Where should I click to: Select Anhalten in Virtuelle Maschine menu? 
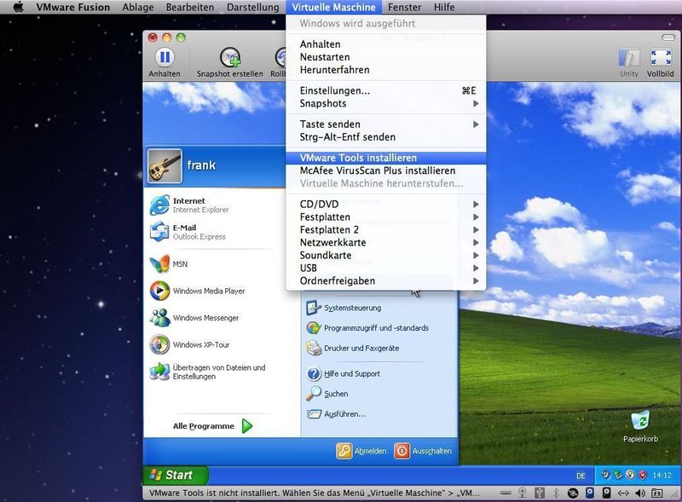tap(385, 44)
